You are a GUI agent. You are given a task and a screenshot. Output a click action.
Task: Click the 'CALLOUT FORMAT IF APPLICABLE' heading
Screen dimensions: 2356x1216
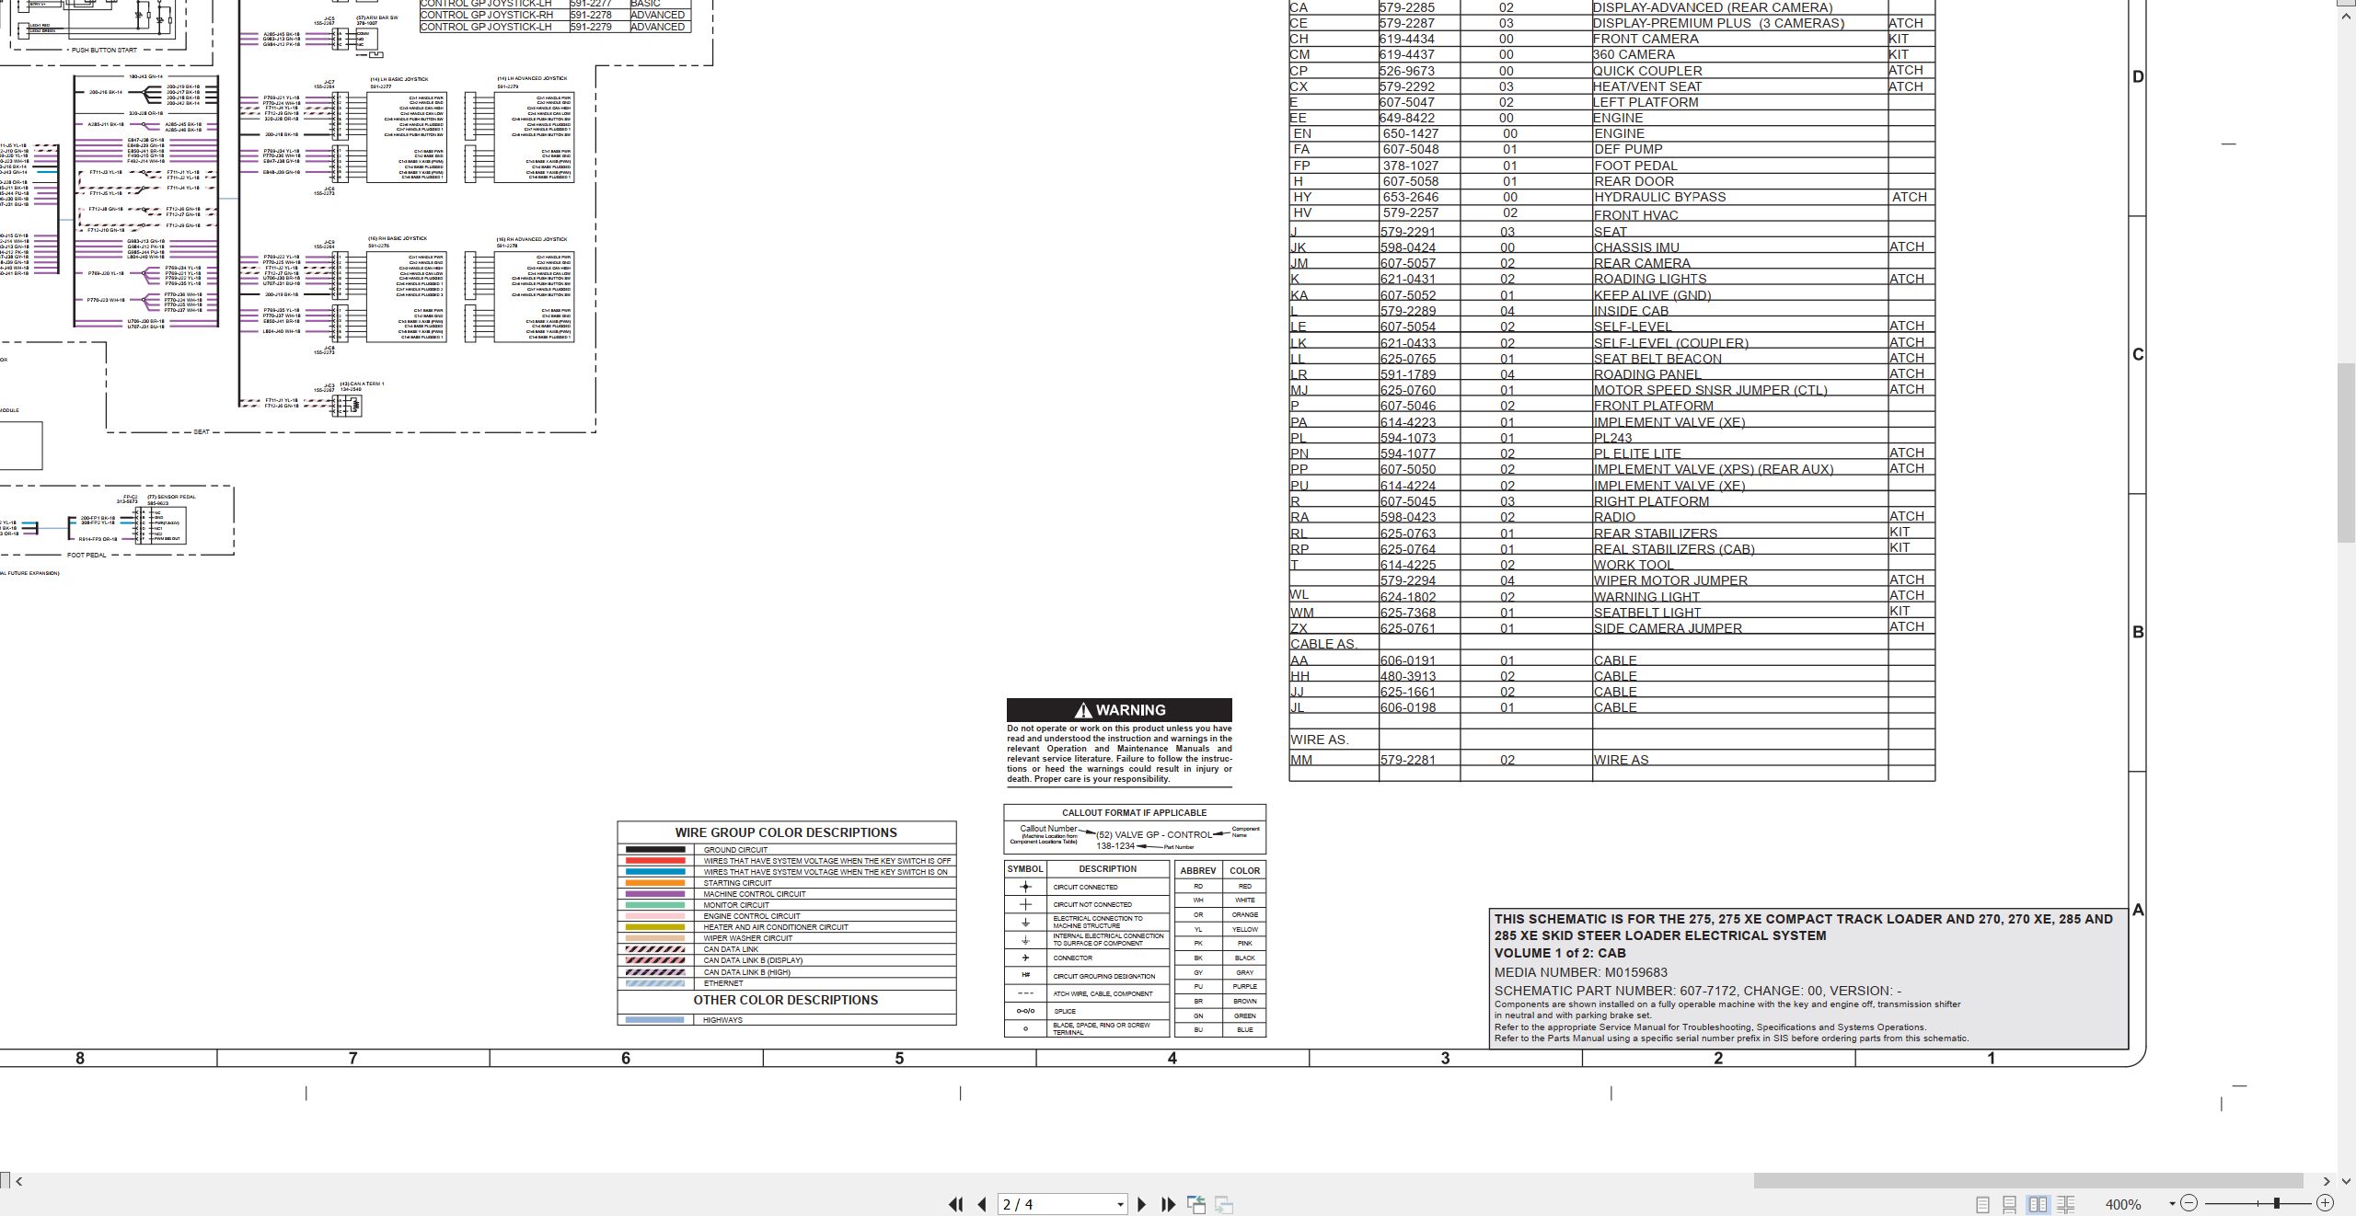coord(1134,813)
